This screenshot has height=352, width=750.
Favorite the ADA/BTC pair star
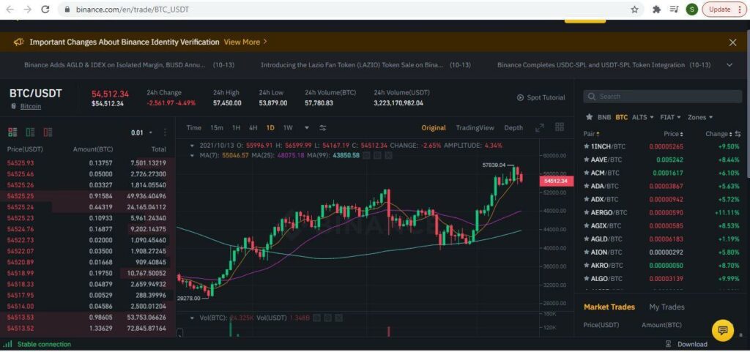pyautogui.click(x=587, y=186)
